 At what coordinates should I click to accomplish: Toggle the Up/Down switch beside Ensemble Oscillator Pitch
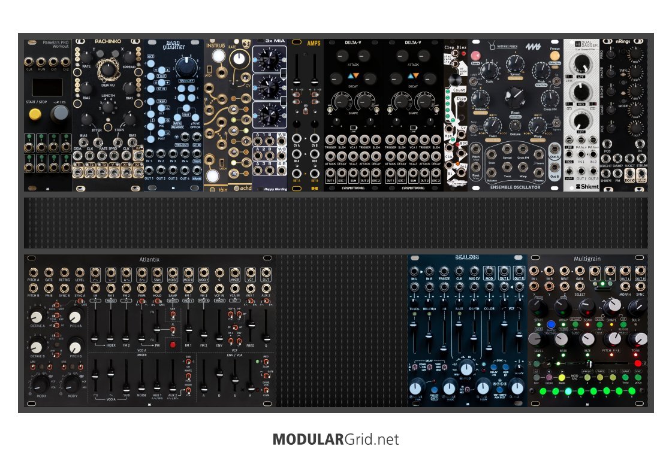tap(556, 81)
